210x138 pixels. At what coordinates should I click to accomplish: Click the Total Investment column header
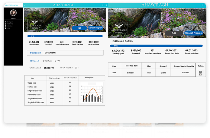click(54, 78)
